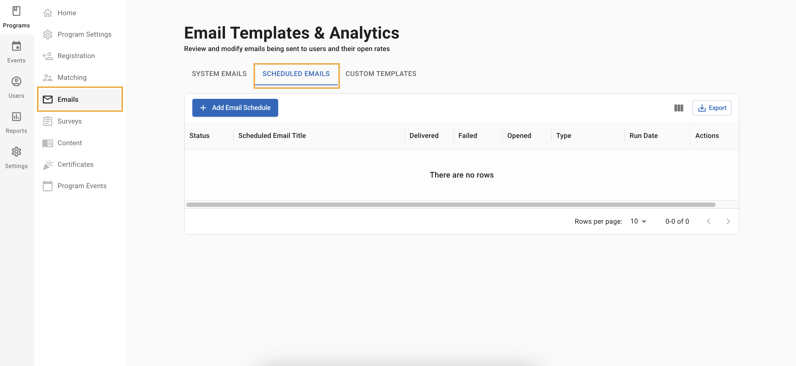The image size is (796, 366).
Task: Open Program Settings gear item
Action: click(84, 34)
